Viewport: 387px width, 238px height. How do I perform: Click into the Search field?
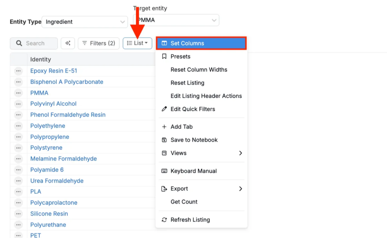(x=38, y=43)
